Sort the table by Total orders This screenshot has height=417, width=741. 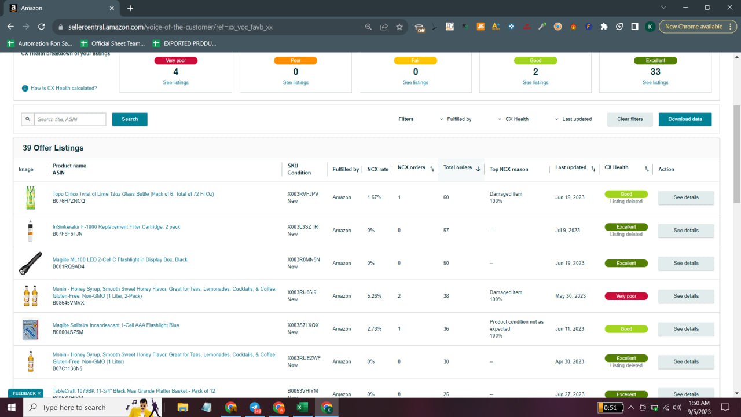point(478,169)
